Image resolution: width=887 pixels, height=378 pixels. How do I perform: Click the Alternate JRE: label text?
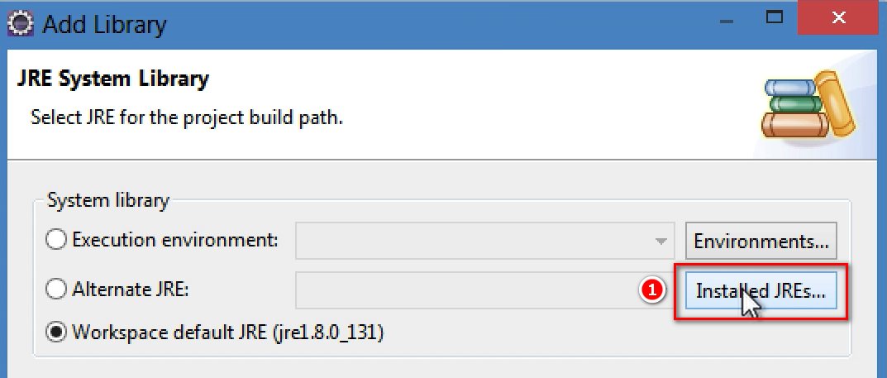[130, 289]
